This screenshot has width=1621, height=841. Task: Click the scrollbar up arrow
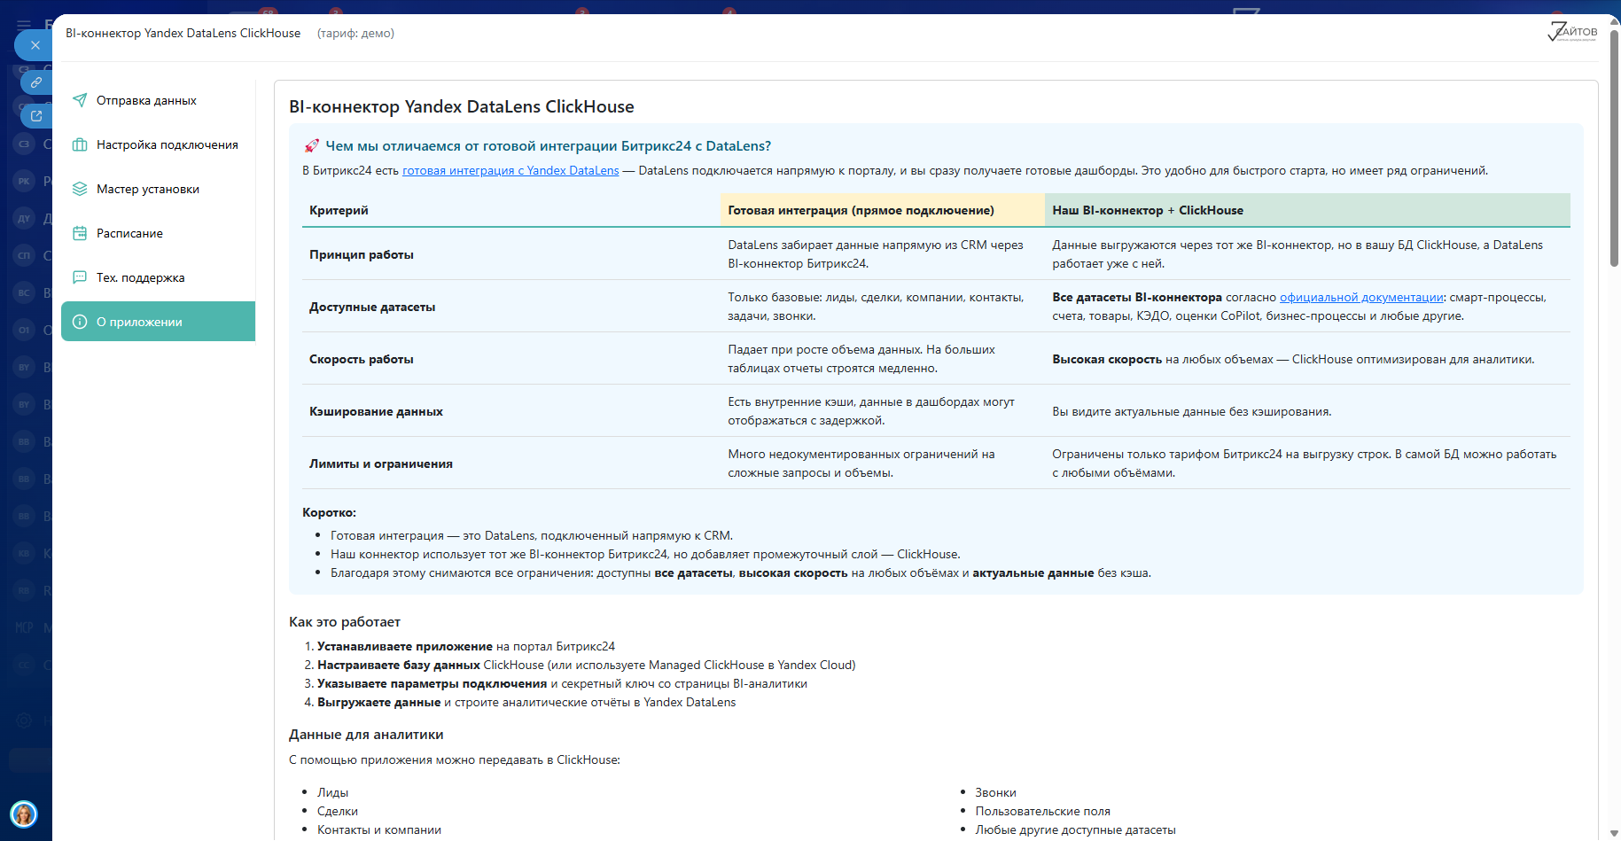1615,21
